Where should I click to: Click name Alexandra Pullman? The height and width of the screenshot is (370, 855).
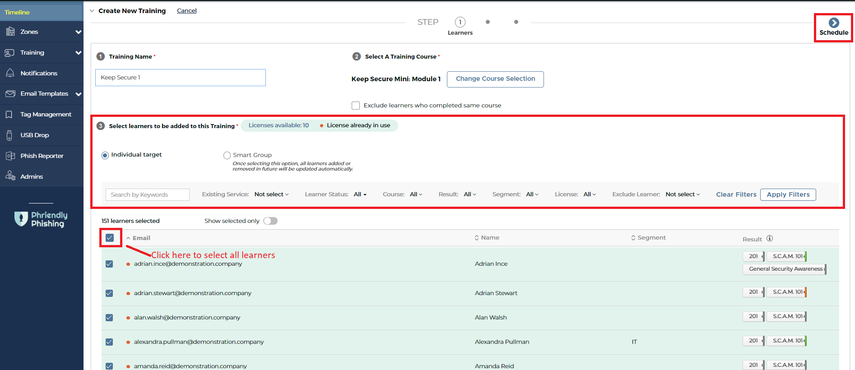coord(502,342)
